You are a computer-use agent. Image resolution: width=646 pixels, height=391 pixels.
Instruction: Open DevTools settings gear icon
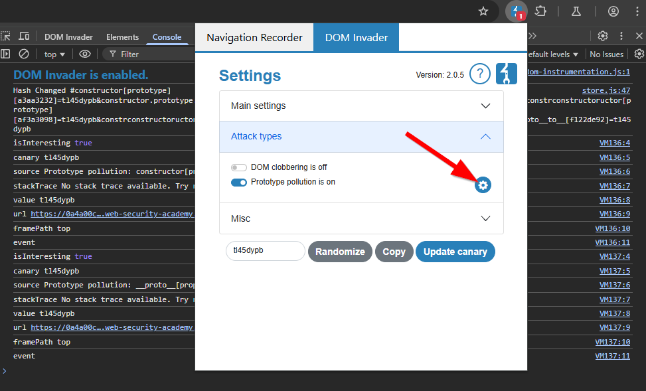tap(603, 37)
